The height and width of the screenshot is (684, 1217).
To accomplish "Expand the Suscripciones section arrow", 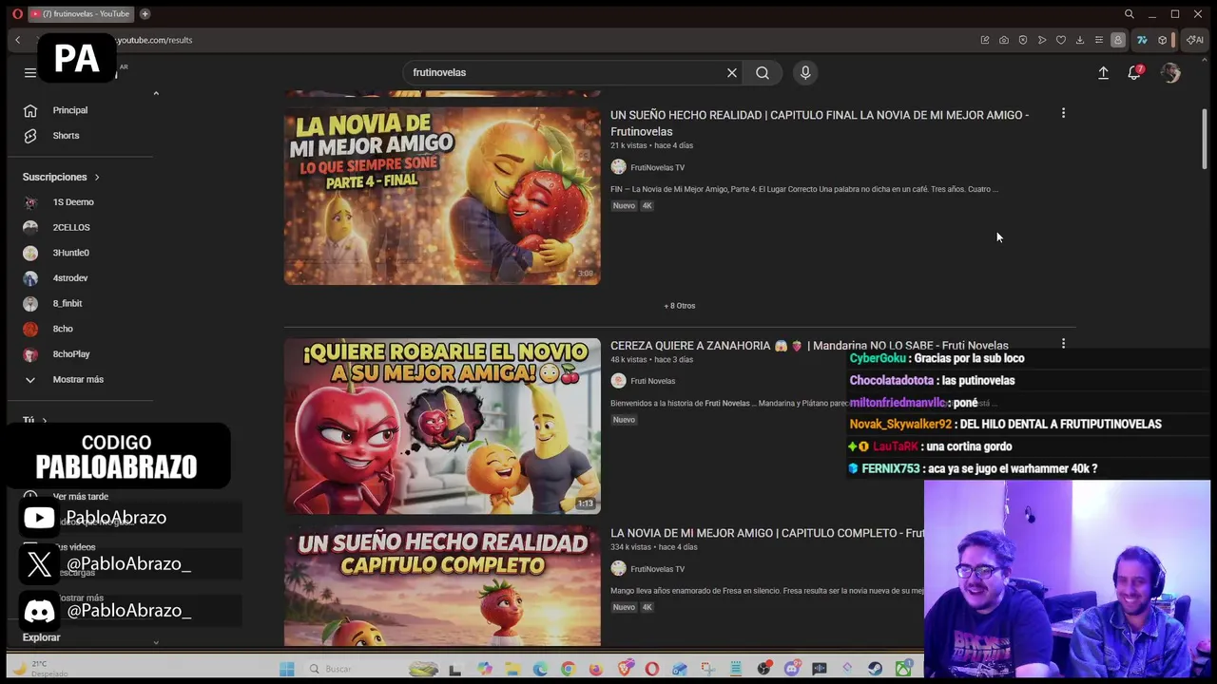I will (96, 177).
